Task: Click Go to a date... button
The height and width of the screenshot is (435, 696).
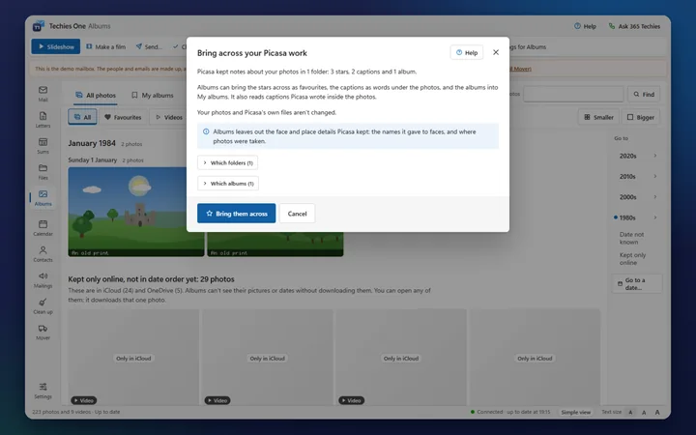Action: (x=636, y=283)
